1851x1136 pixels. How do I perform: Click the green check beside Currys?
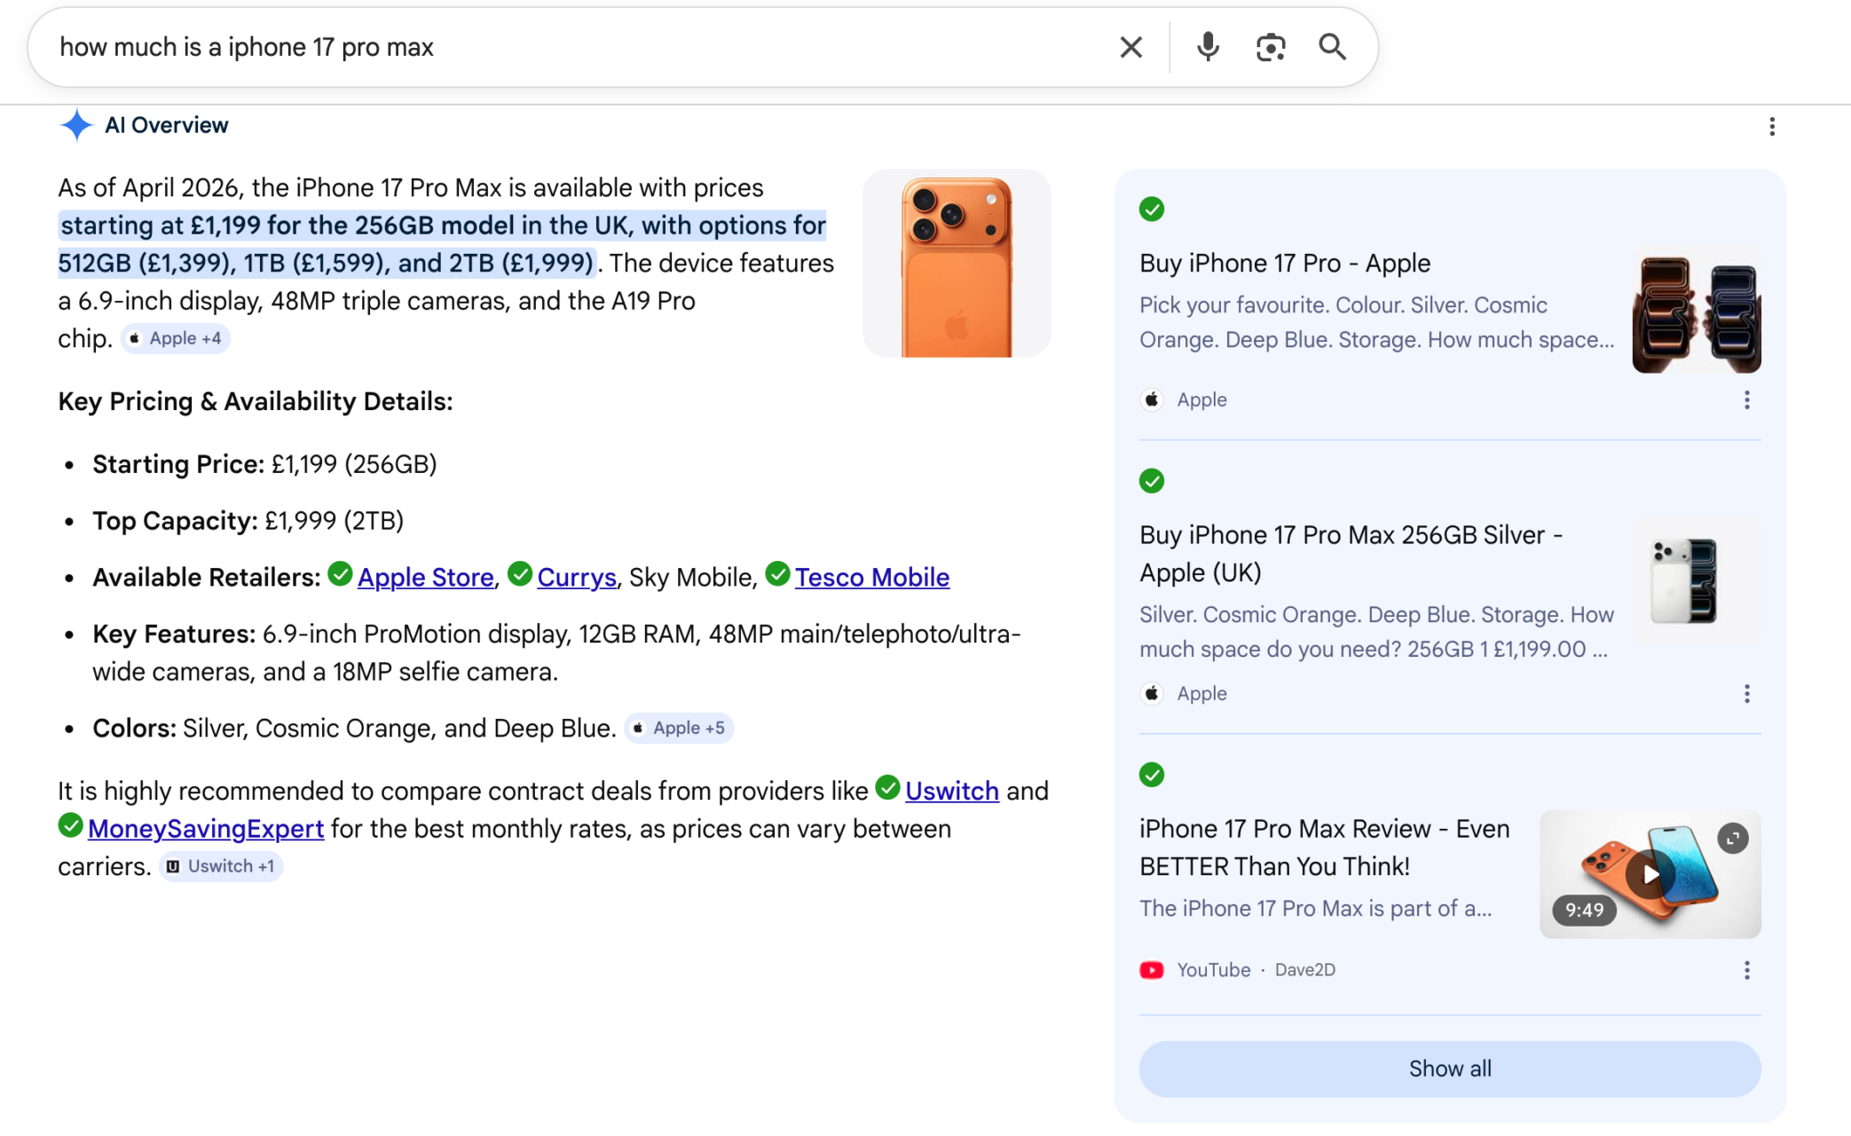520,574
